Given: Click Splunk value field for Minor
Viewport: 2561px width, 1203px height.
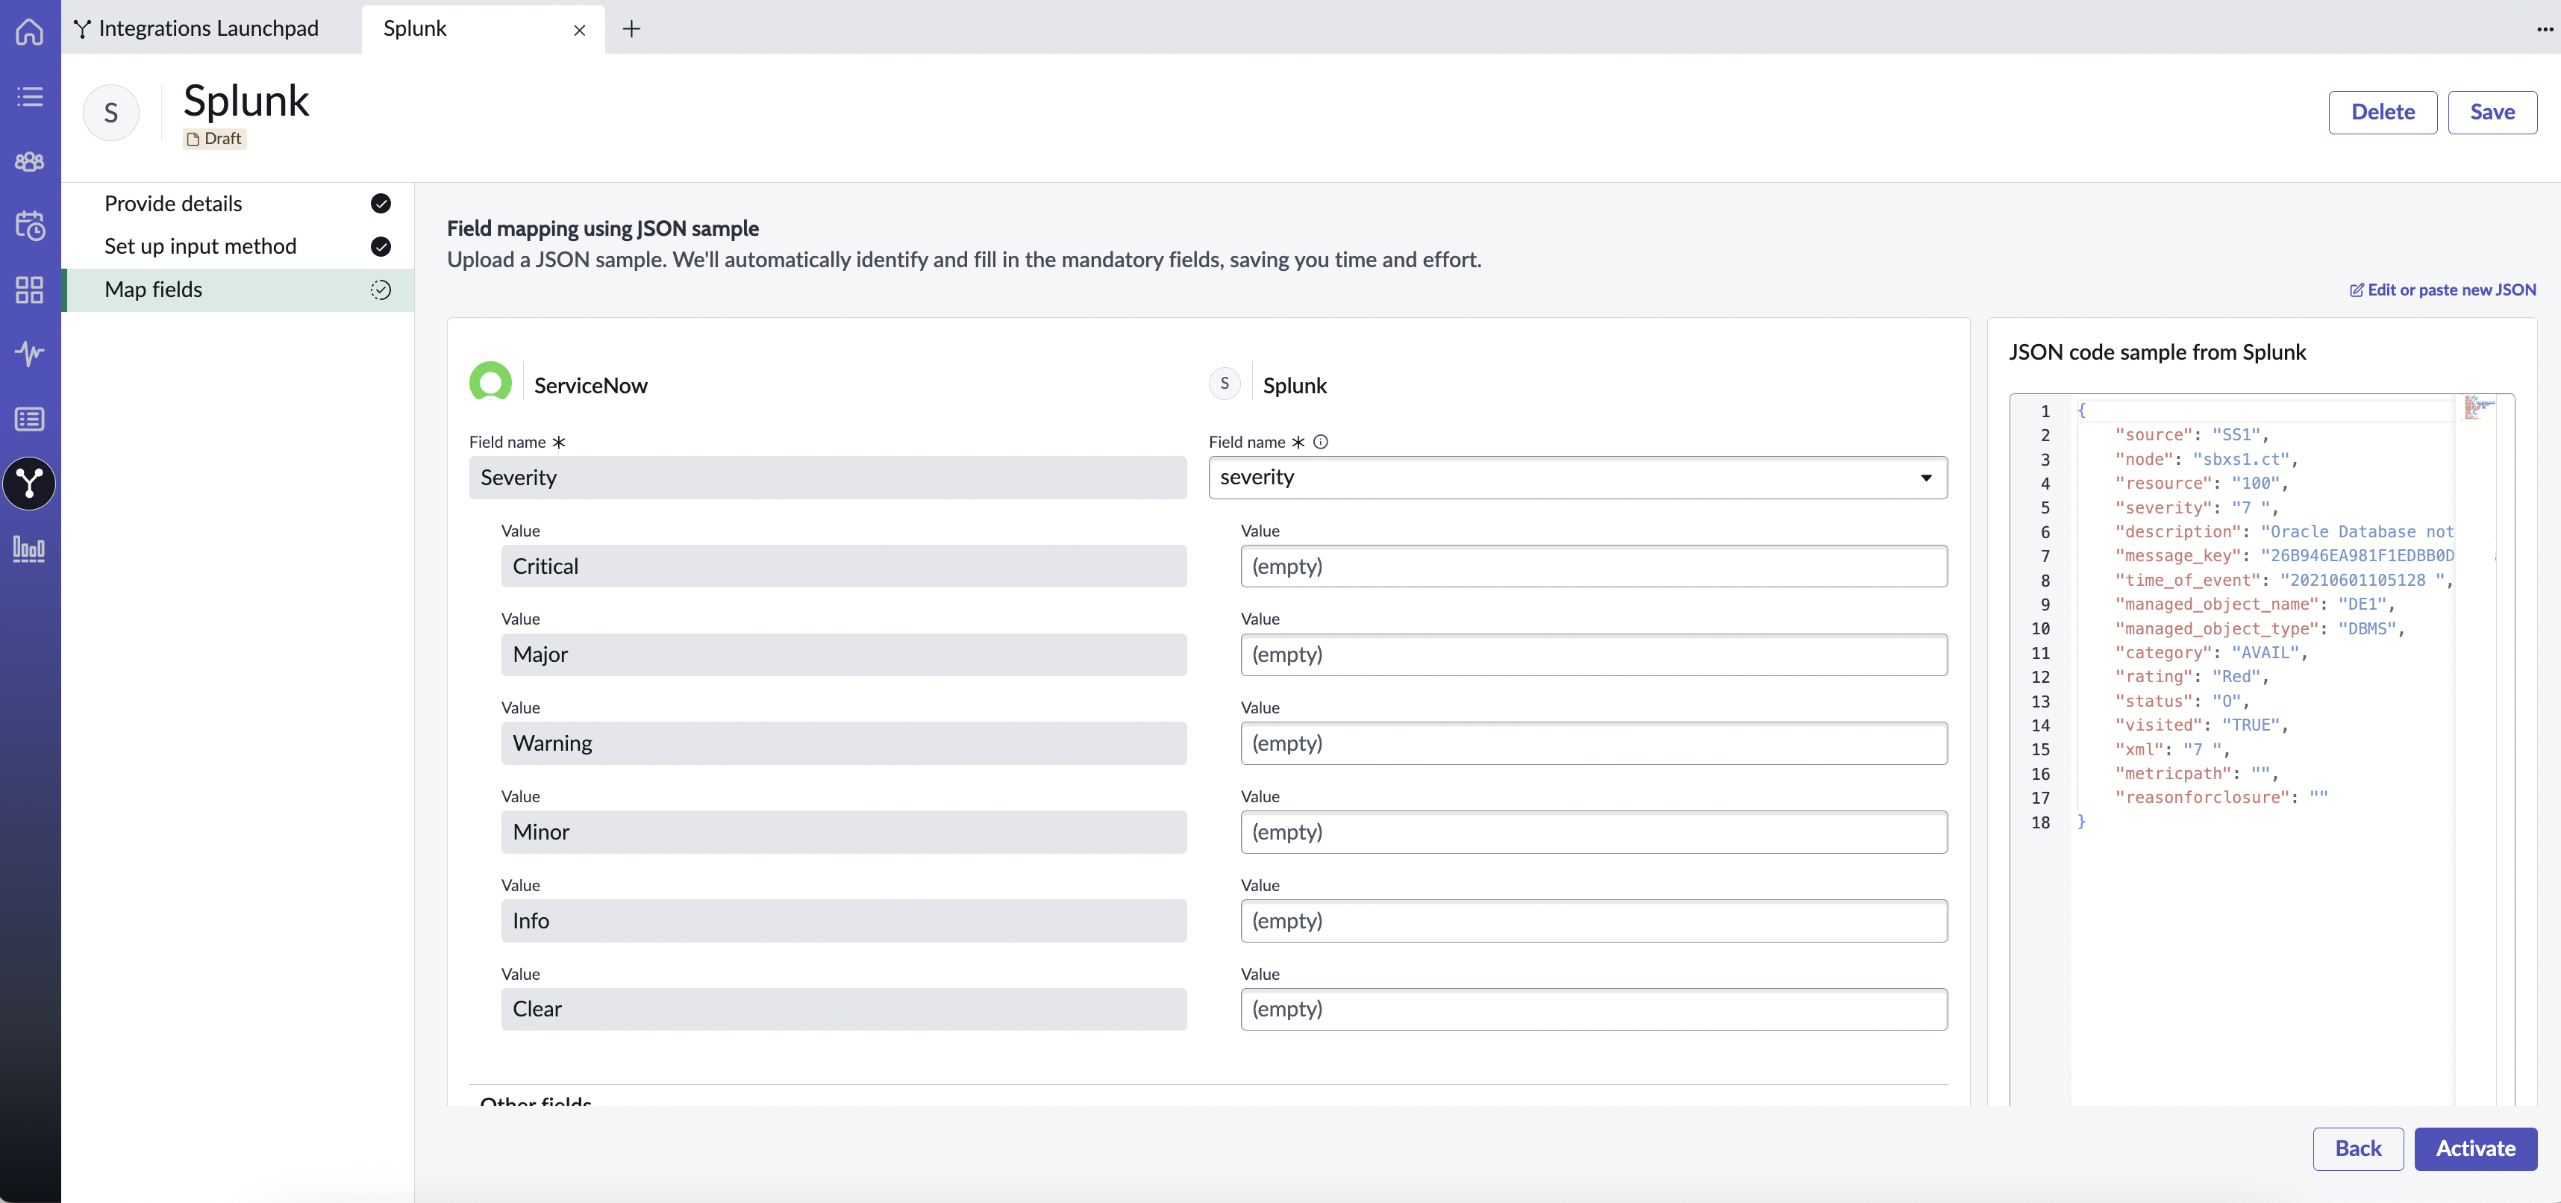Looking at the screenshot, I should click(1594, 832).
